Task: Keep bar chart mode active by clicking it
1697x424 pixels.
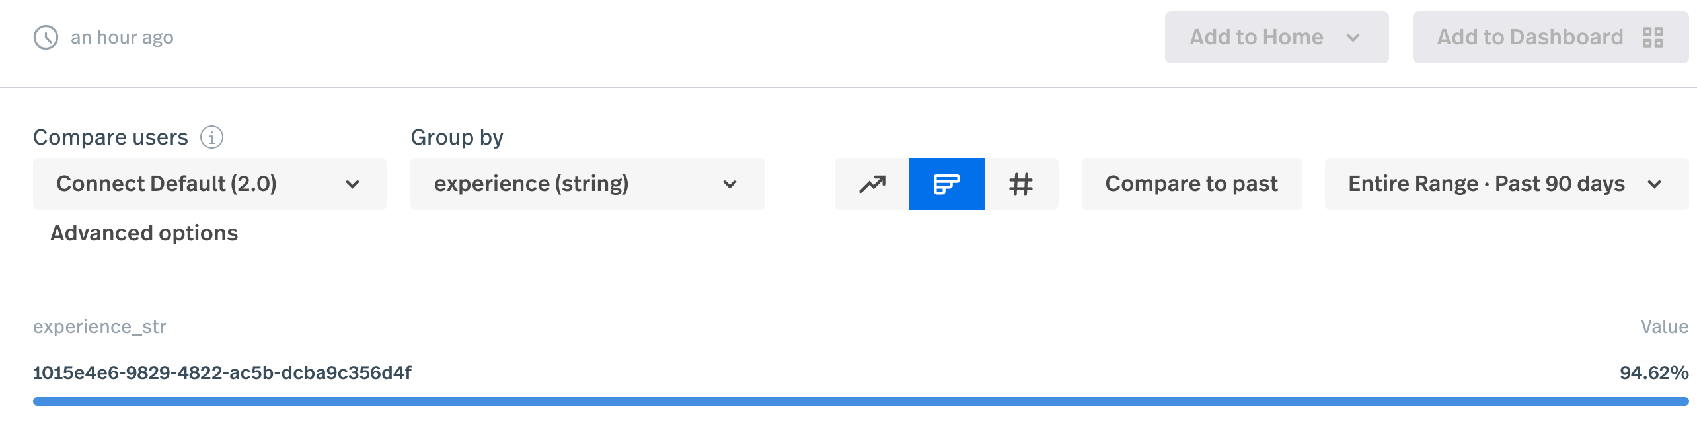Action: click(x=946, y=184)
